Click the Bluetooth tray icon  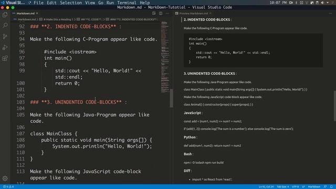(x=296, y=3)
